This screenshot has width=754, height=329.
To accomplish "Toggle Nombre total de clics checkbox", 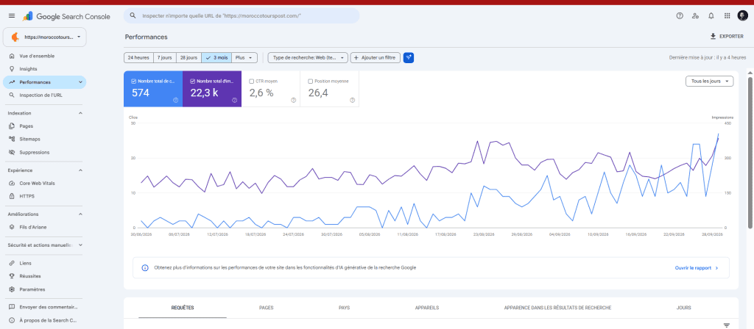I will pyautogui.click(x=134, y=82).
